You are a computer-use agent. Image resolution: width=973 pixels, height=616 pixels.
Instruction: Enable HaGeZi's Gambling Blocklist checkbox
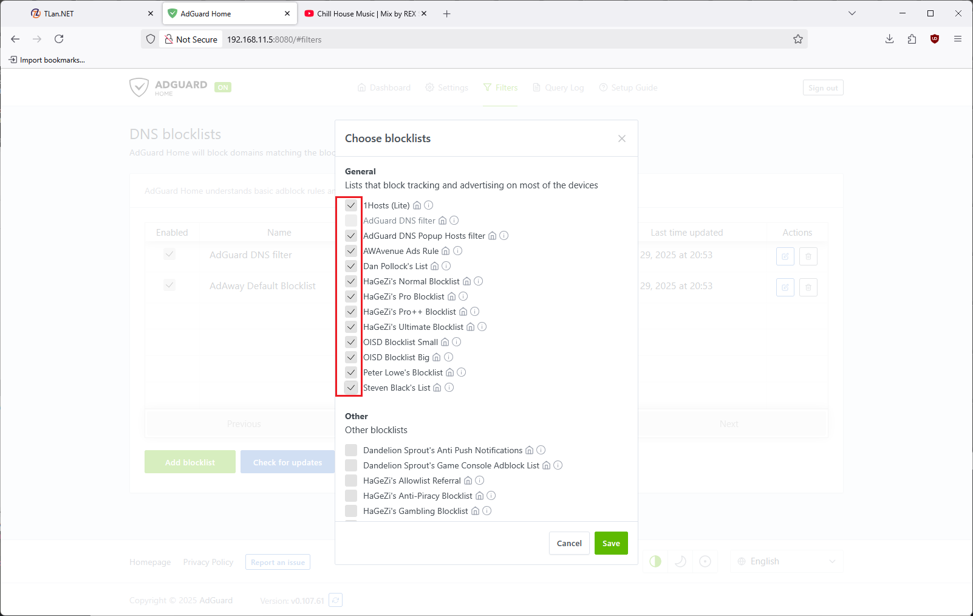pos(351,511)
